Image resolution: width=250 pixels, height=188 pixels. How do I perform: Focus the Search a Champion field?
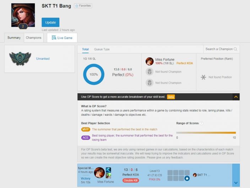(x=221, y=49)
